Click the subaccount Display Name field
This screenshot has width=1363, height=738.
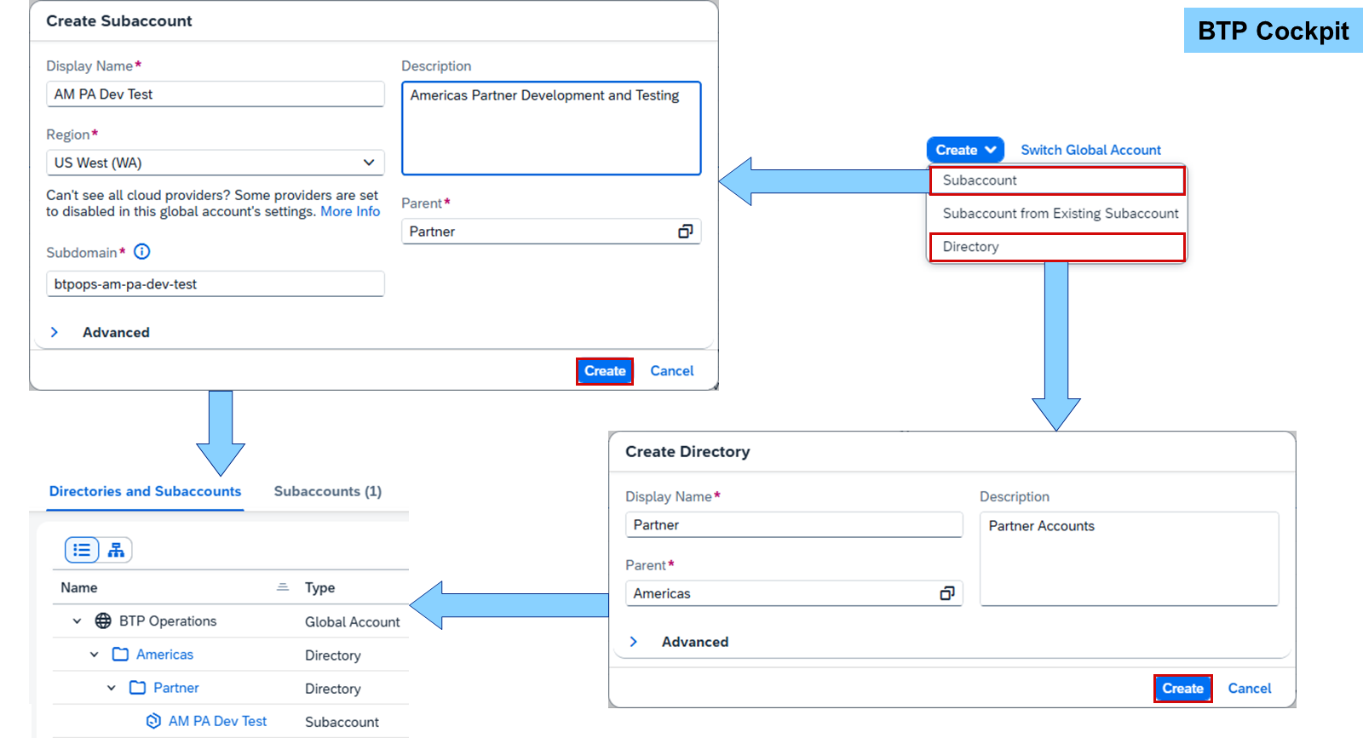click(x=216, y=94)
